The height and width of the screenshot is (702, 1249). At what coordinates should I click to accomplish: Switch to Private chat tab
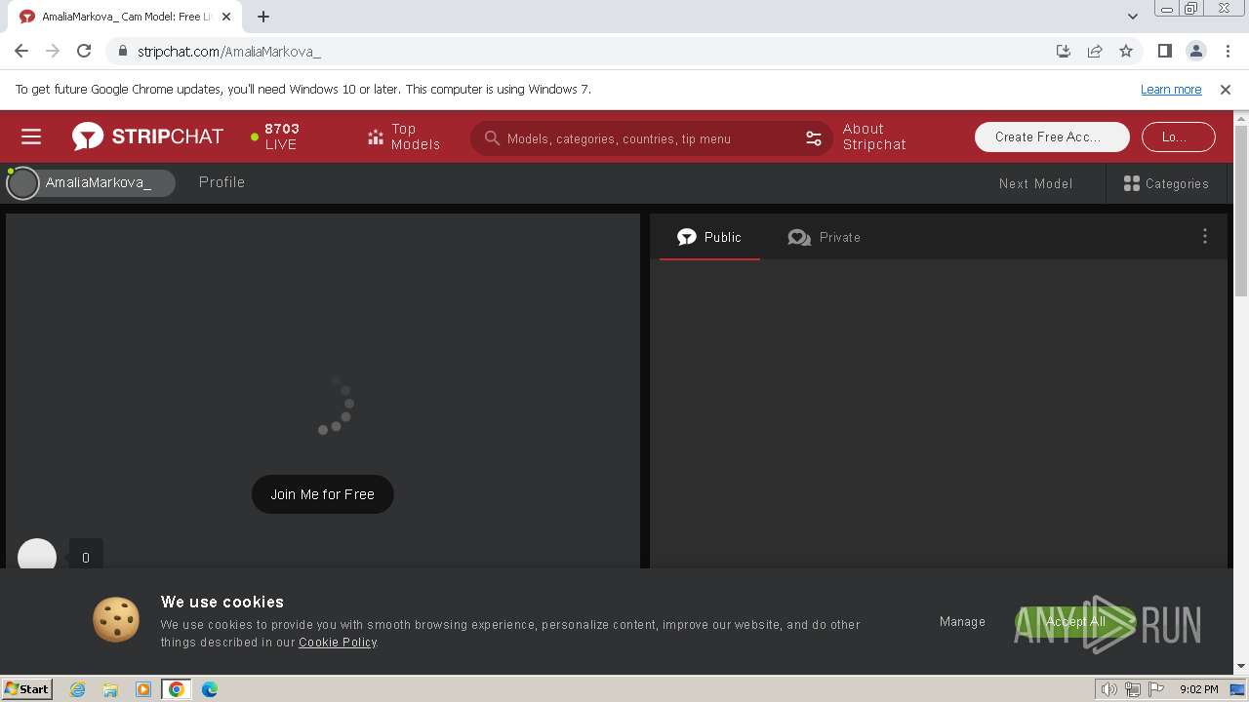pos(824,237)
